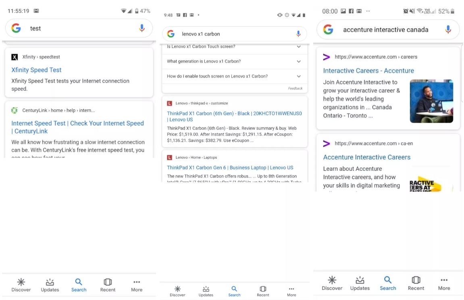This screenshot has height=300, width=464.
Task: Tap the Google logo beside the "test" query
Action: (x=16, y=28)
